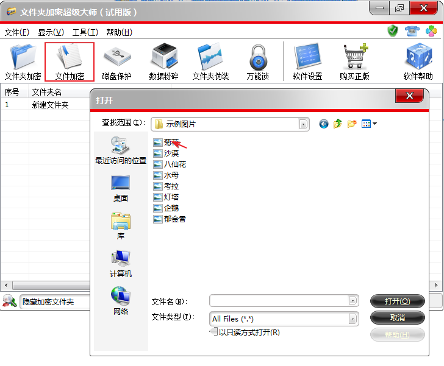Screen dimensions: 444x366
Task: Select the 灯塔 image file
Action: pyautogui.click(x=166, y=197)
